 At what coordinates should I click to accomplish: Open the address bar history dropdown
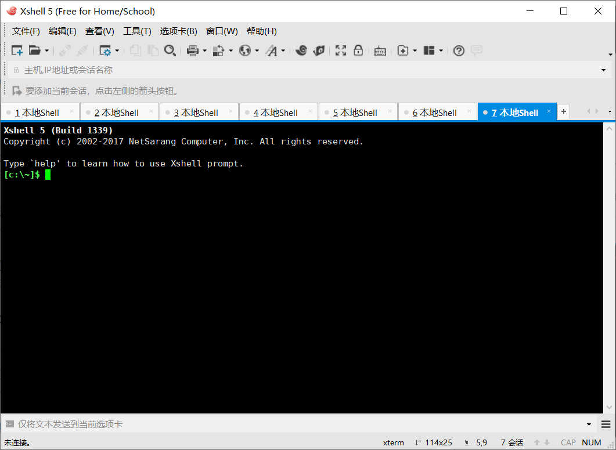[x=603, y=70]
